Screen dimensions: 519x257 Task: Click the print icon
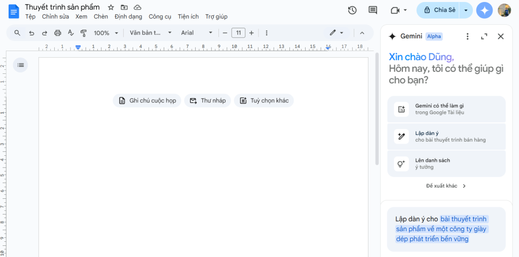click(x=58, y=33)
